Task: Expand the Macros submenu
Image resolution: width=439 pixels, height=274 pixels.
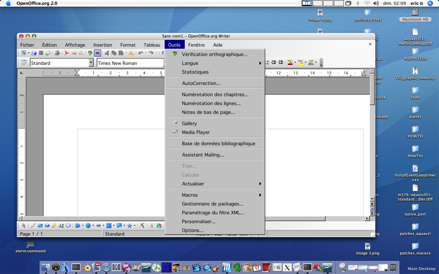Action: pyautogui.click(x=215, y=195)
